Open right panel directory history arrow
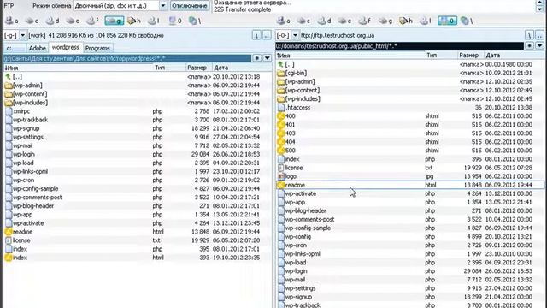The width and height of the screenshot is (547, 308). 539,45
